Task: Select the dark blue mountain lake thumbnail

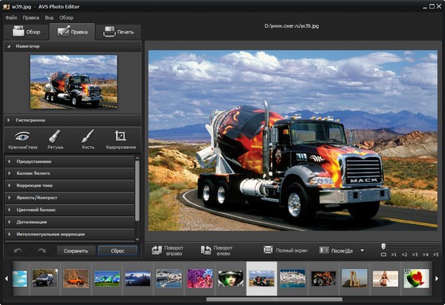Action: click(137, 278)
